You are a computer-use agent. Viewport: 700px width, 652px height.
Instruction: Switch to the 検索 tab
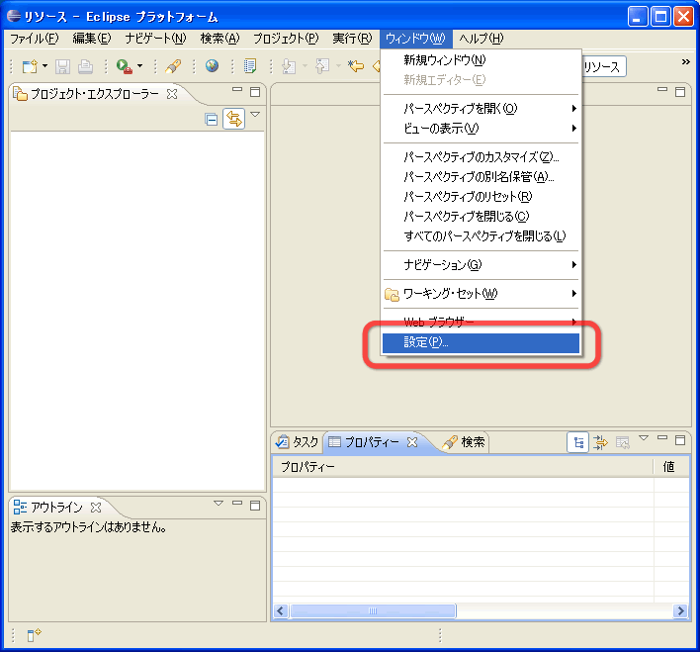click(465, 442)
